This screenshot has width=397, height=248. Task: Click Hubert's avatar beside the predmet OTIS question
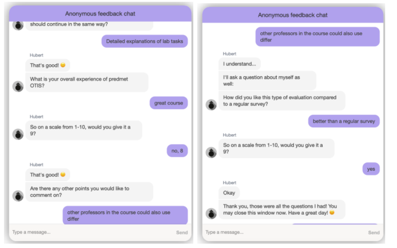[18, 86]
